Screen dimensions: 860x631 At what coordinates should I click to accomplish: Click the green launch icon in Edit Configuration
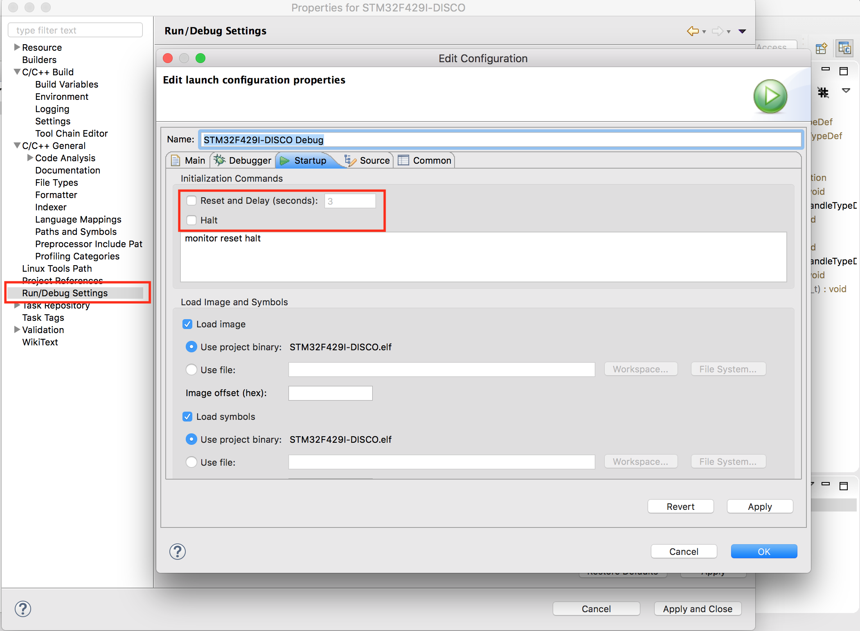coord(770,96)
